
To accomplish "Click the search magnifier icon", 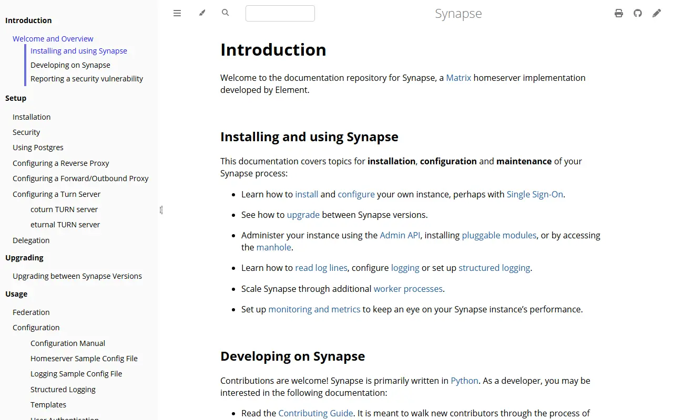I will tap(226, 13).
